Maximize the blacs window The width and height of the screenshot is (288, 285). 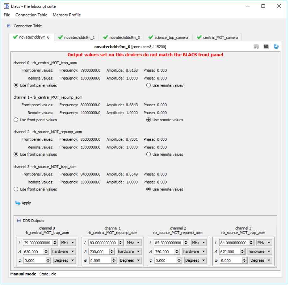(263, 6)
